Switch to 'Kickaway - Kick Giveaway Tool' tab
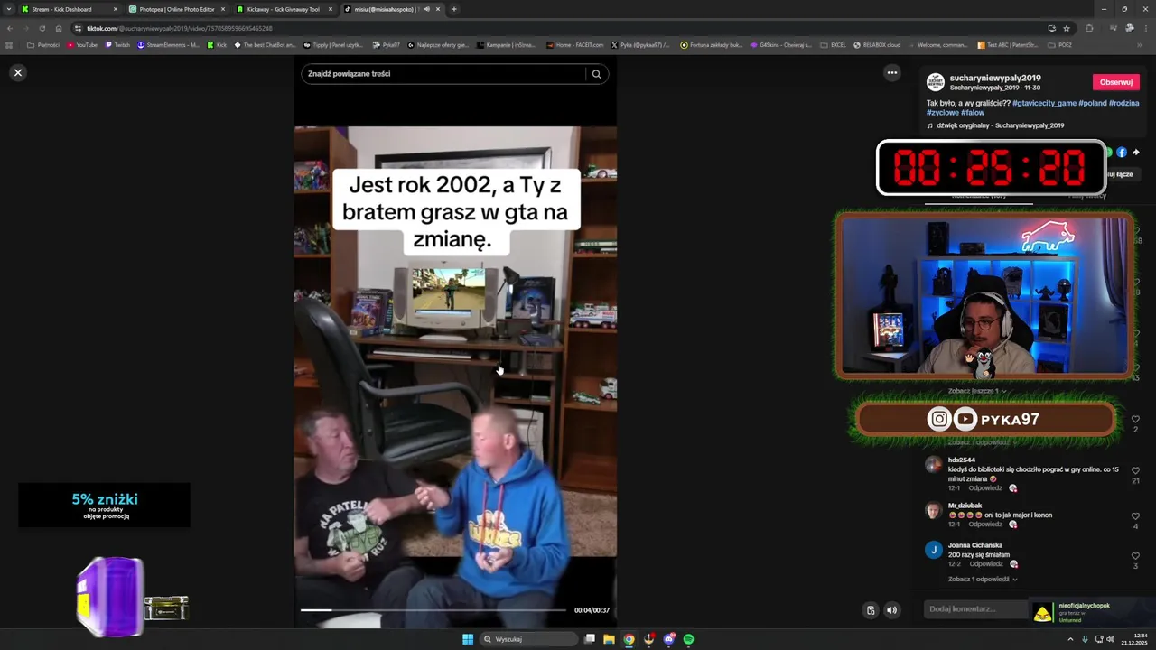 point(284,9)
